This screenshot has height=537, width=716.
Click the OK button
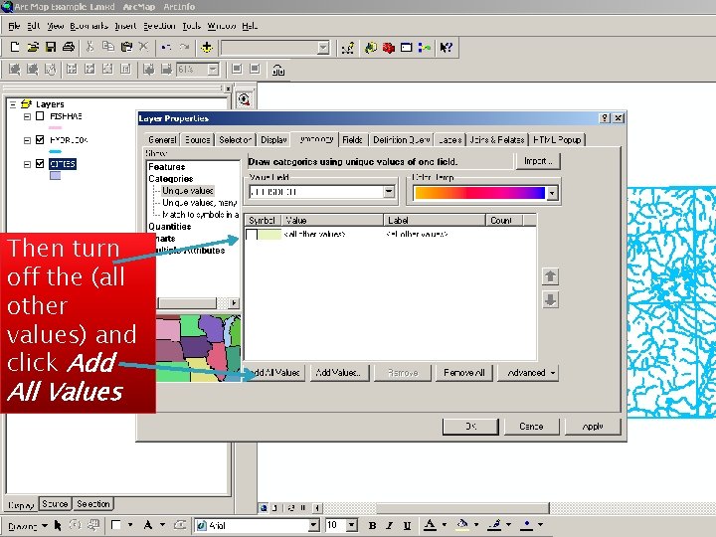coord(470,427)
